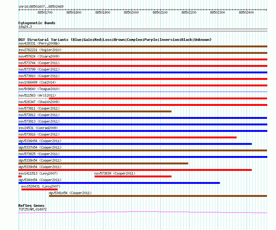Click the nsv457624 (Itsara2009) label
The image size is (276, 230).
tap(39, 56)
